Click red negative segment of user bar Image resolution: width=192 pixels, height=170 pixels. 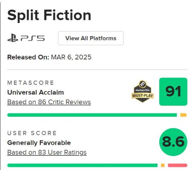tap(178, 165)
